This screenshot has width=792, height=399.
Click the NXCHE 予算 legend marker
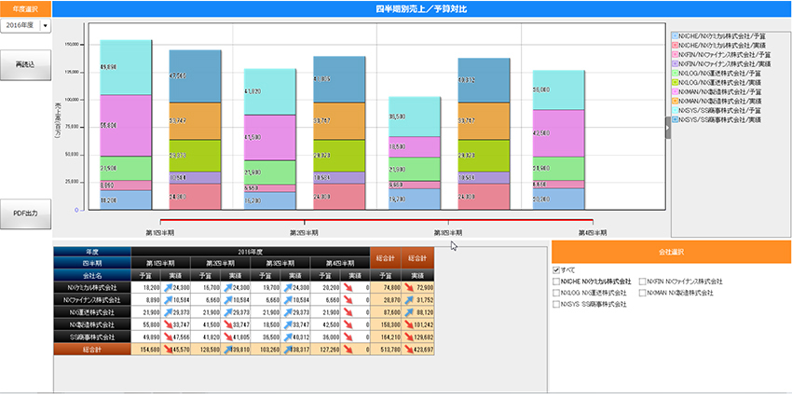[676, 36]
